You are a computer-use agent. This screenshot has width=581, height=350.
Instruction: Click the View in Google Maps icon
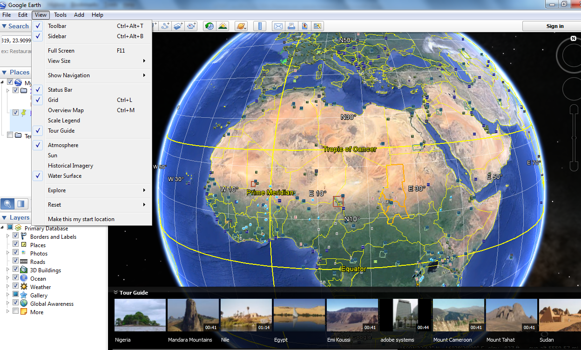[318, 26]
